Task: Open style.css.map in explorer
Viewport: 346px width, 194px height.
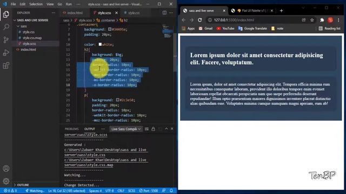Action: (32, 38)
